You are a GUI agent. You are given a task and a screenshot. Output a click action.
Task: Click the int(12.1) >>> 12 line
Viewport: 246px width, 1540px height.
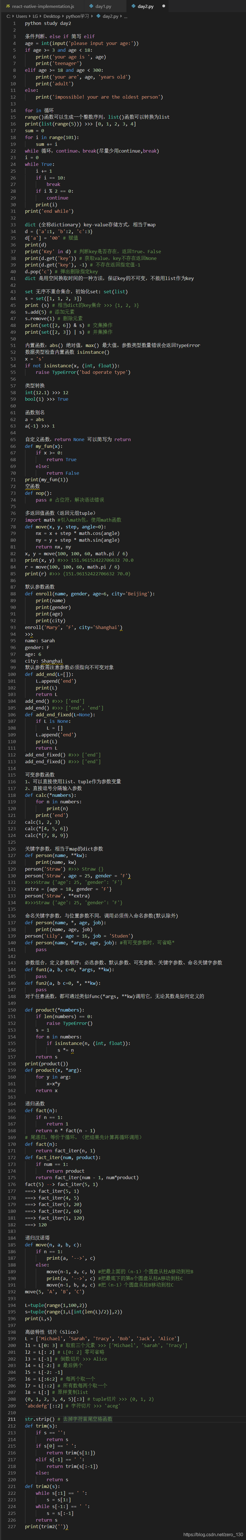46,392
